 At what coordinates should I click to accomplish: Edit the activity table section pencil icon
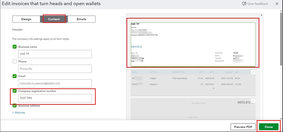[x=253, y=72]
